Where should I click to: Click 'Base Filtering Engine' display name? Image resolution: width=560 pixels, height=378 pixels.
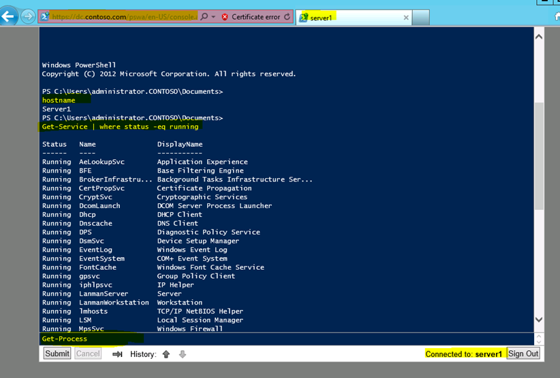click(200, 171)
